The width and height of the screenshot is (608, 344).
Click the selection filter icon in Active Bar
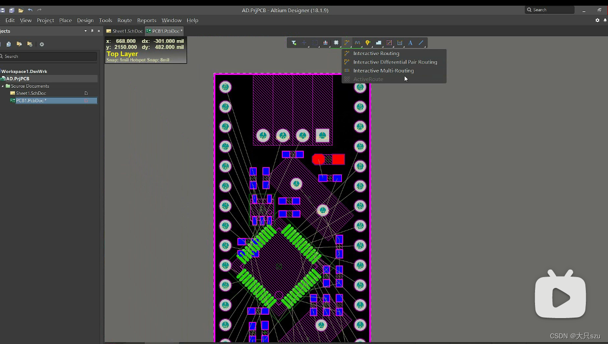click(294, 43)
